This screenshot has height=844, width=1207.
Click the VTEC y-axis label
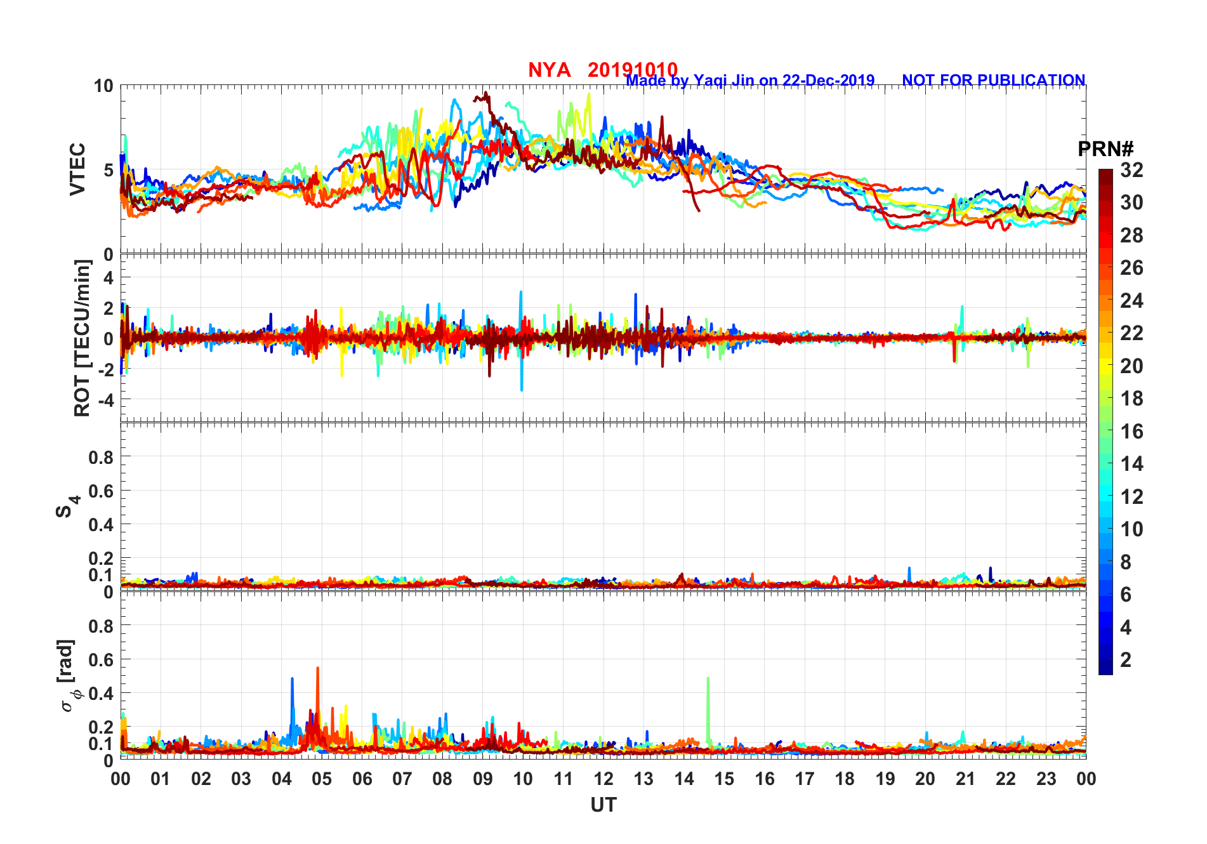77,169
